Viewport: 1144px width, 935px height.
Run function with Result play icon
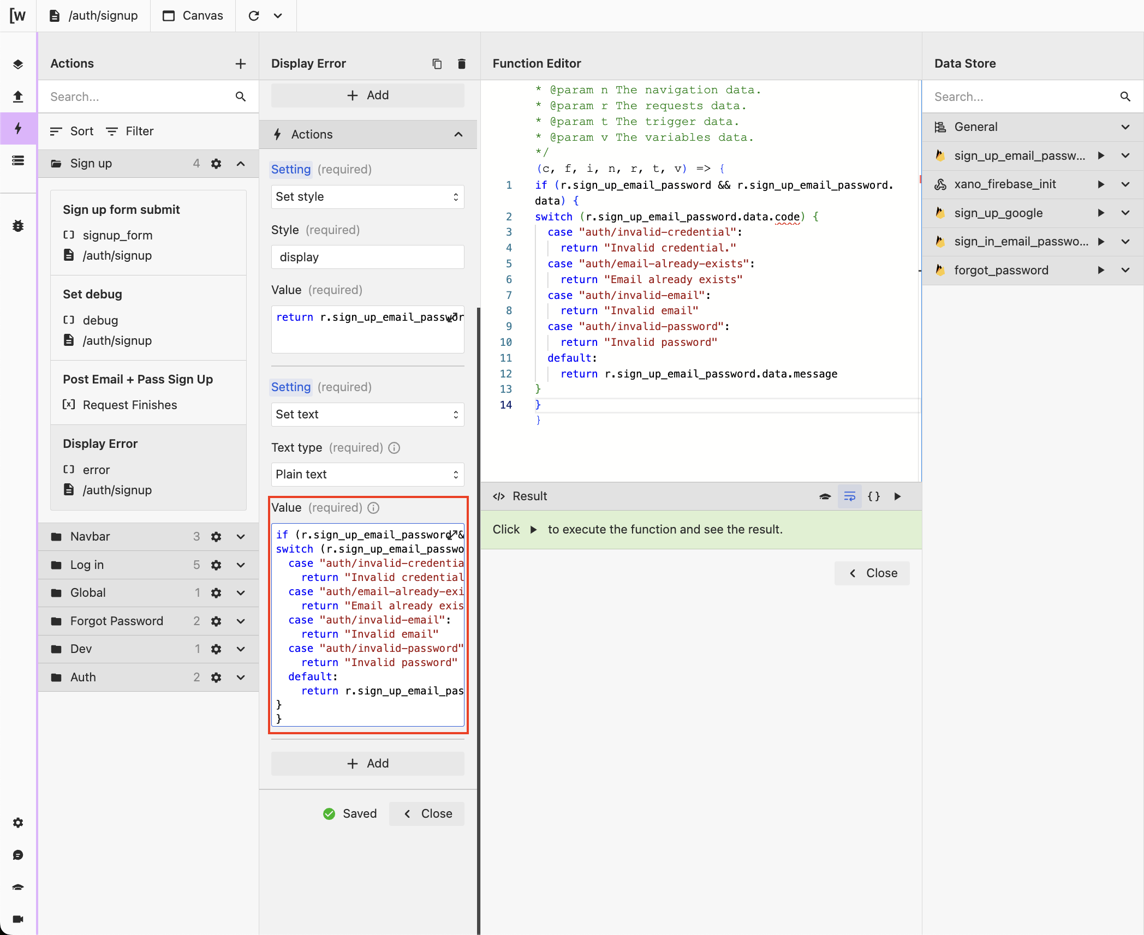[897, 496]
